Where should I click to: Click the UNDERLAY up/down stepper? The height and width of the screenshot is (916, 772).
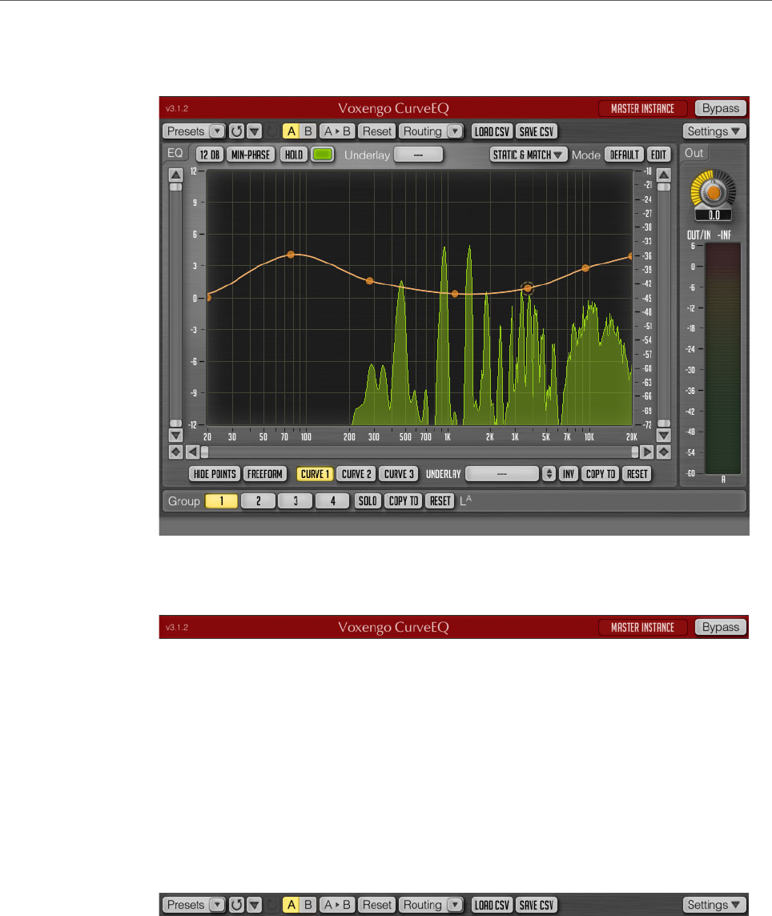(549, 474)
